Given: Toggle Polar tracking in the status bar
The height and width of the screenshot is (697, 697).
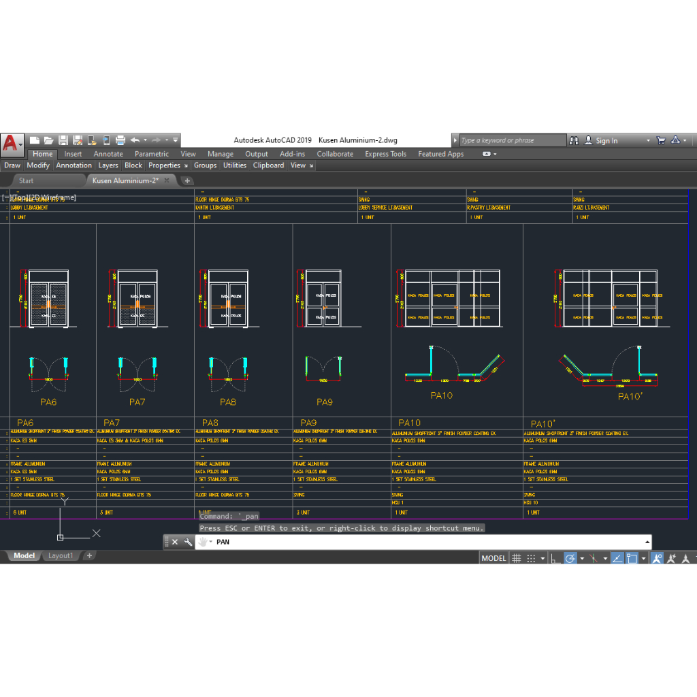Looking at the screenshot, I should click(570, 557).
